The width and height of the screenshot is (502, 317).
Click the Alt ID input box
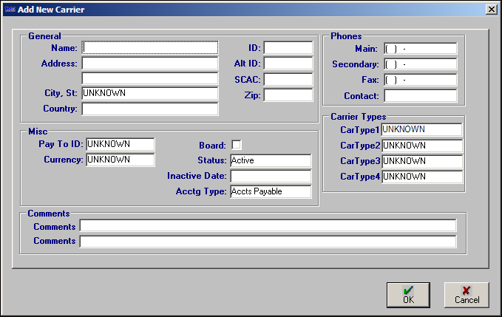tap(288, 64)
